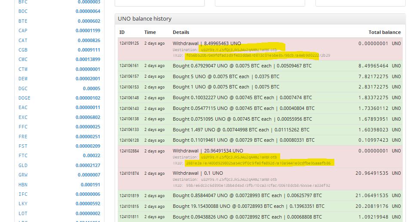The image size is (413, 222).
Task: Open the FRE currency link
Action: (x=23, y=137)
